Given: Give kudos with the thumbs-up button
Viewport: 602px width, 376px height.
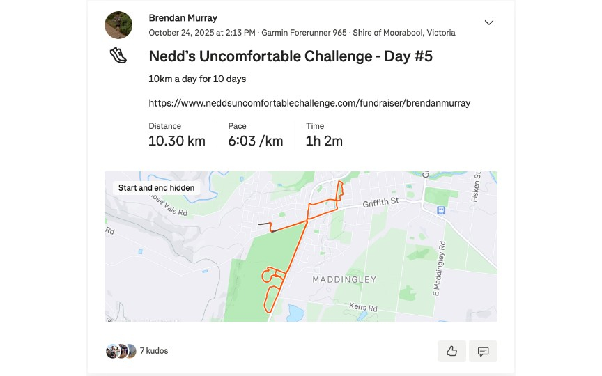Looking at the screenshot, I should click(451, 351).
